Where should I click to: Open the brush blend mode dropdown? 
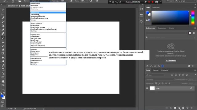40,1
